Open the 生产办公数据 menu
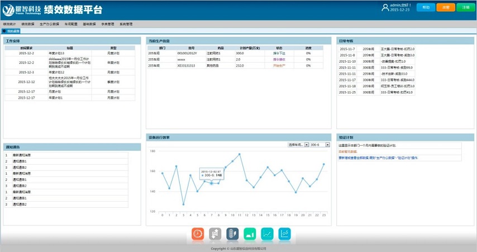Viewport: 477px width, 252px height. pyautogui.click(x=49, y=25)
